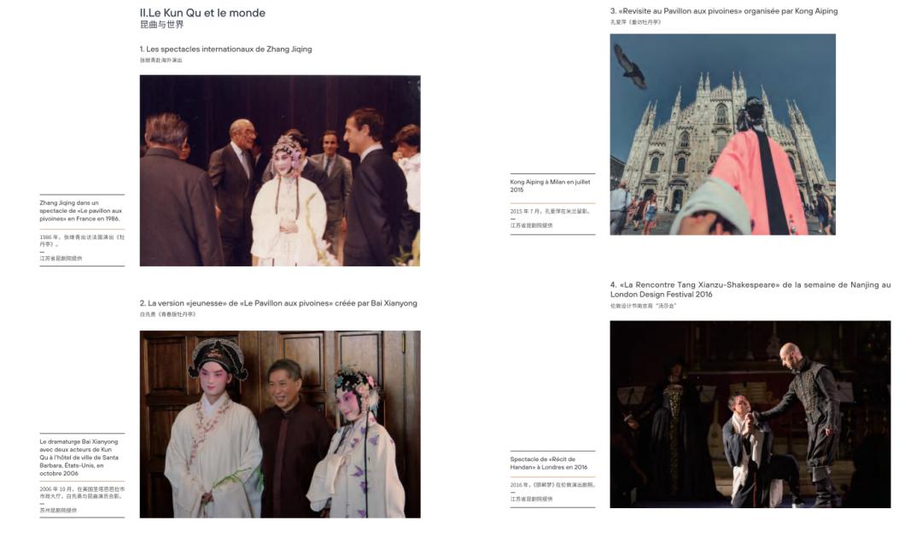
Task: Open the Zhang Jiqing 1986 France photo
Action: click(279, 170)
